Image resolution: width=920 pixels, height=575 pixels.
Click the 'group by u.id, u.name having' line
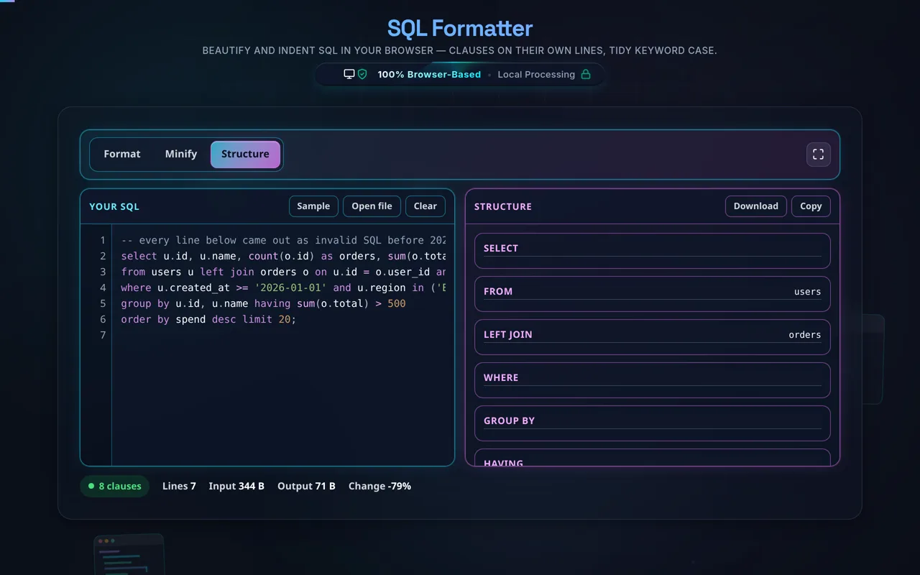[263, 303]
